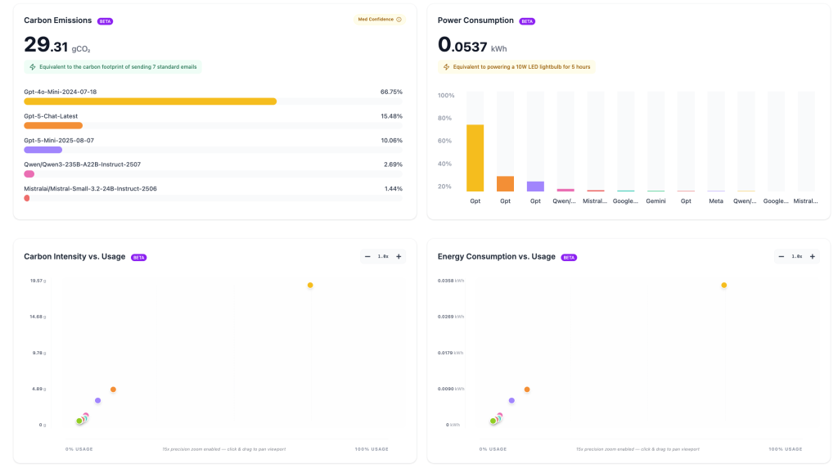Zoom in on the Energy Consumption chart
This screenshot has width=838, height=473.
812,256
